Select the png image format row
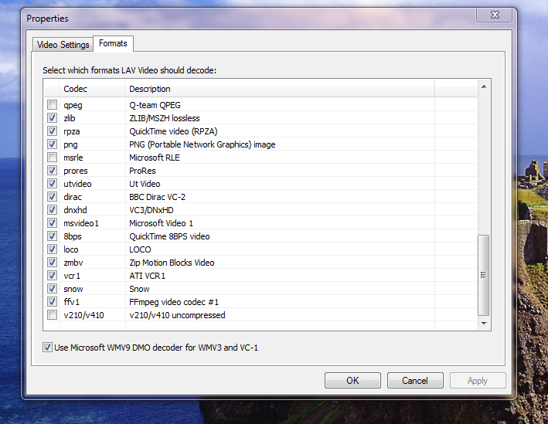This screenshot has height=424, width=548. click(x=201, y=144)
